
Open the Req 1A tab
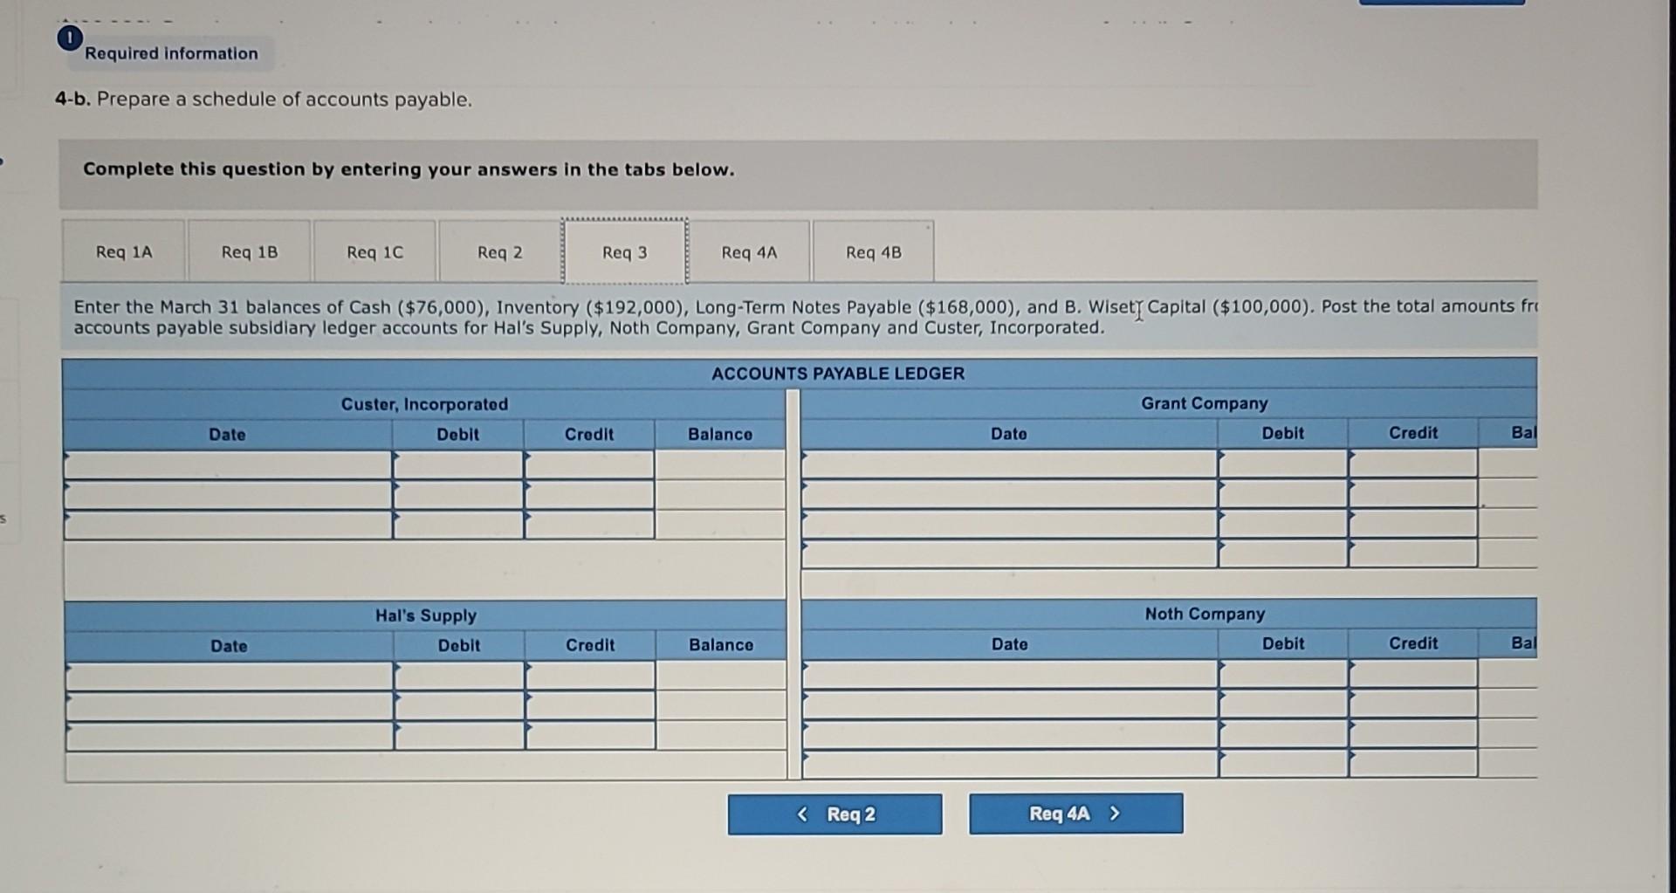[x=124, y=252]
